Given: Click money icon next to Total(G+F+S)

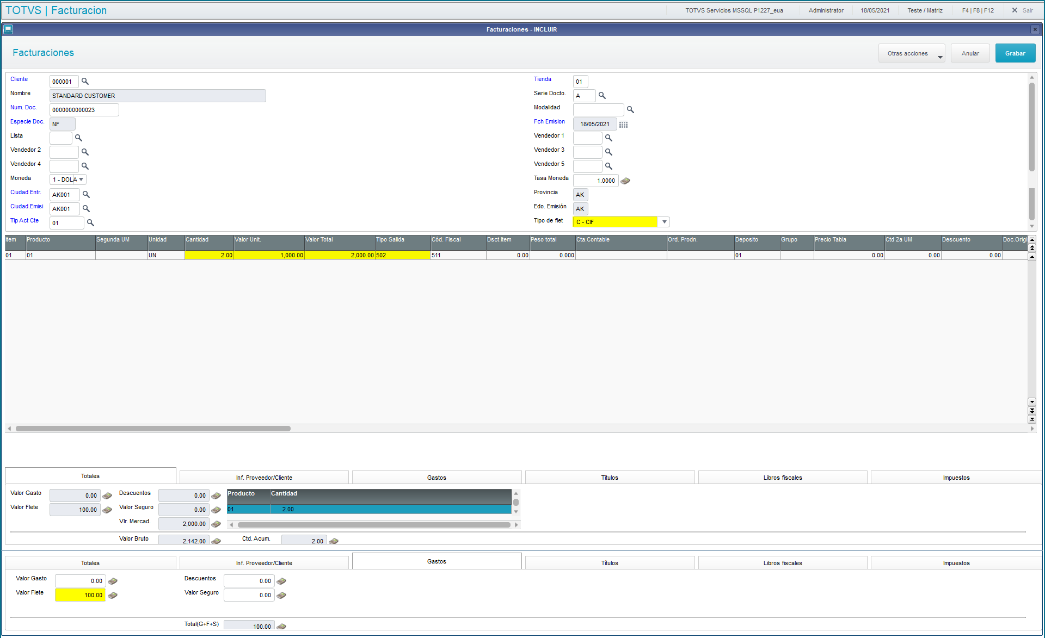Looking at the screenshot, I should pyautogui.click(x=281, y=627).
